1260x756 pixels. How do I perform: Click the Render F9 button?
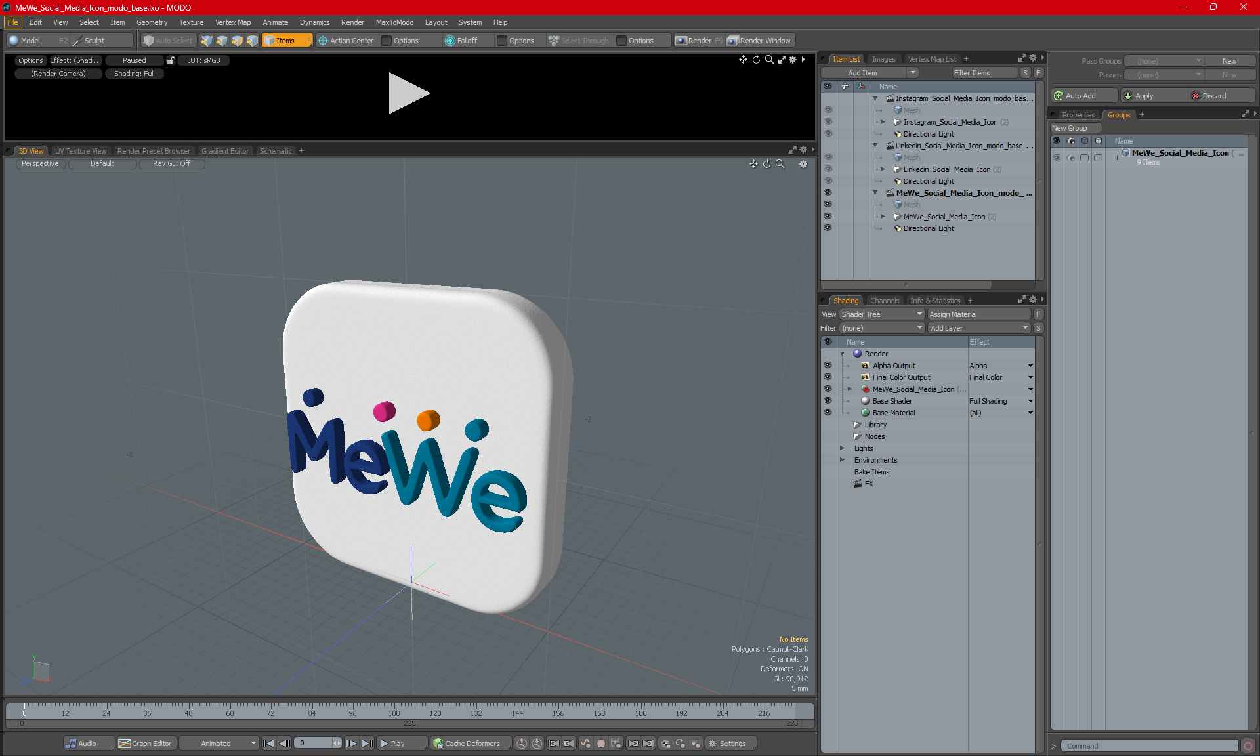[x=699, y=41]
